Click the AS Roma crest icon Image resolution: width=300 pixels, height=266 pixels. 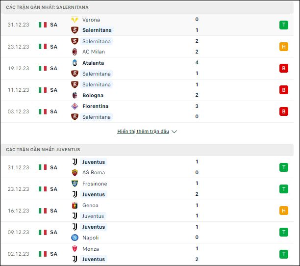[x=75, y=172]
